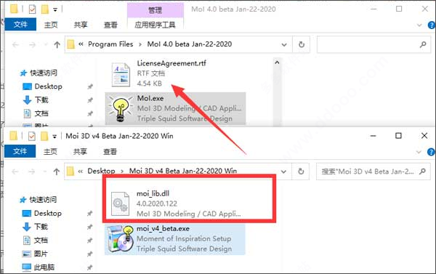
Task: Open the 文件 menu in upper window
Action: [20, 25]
